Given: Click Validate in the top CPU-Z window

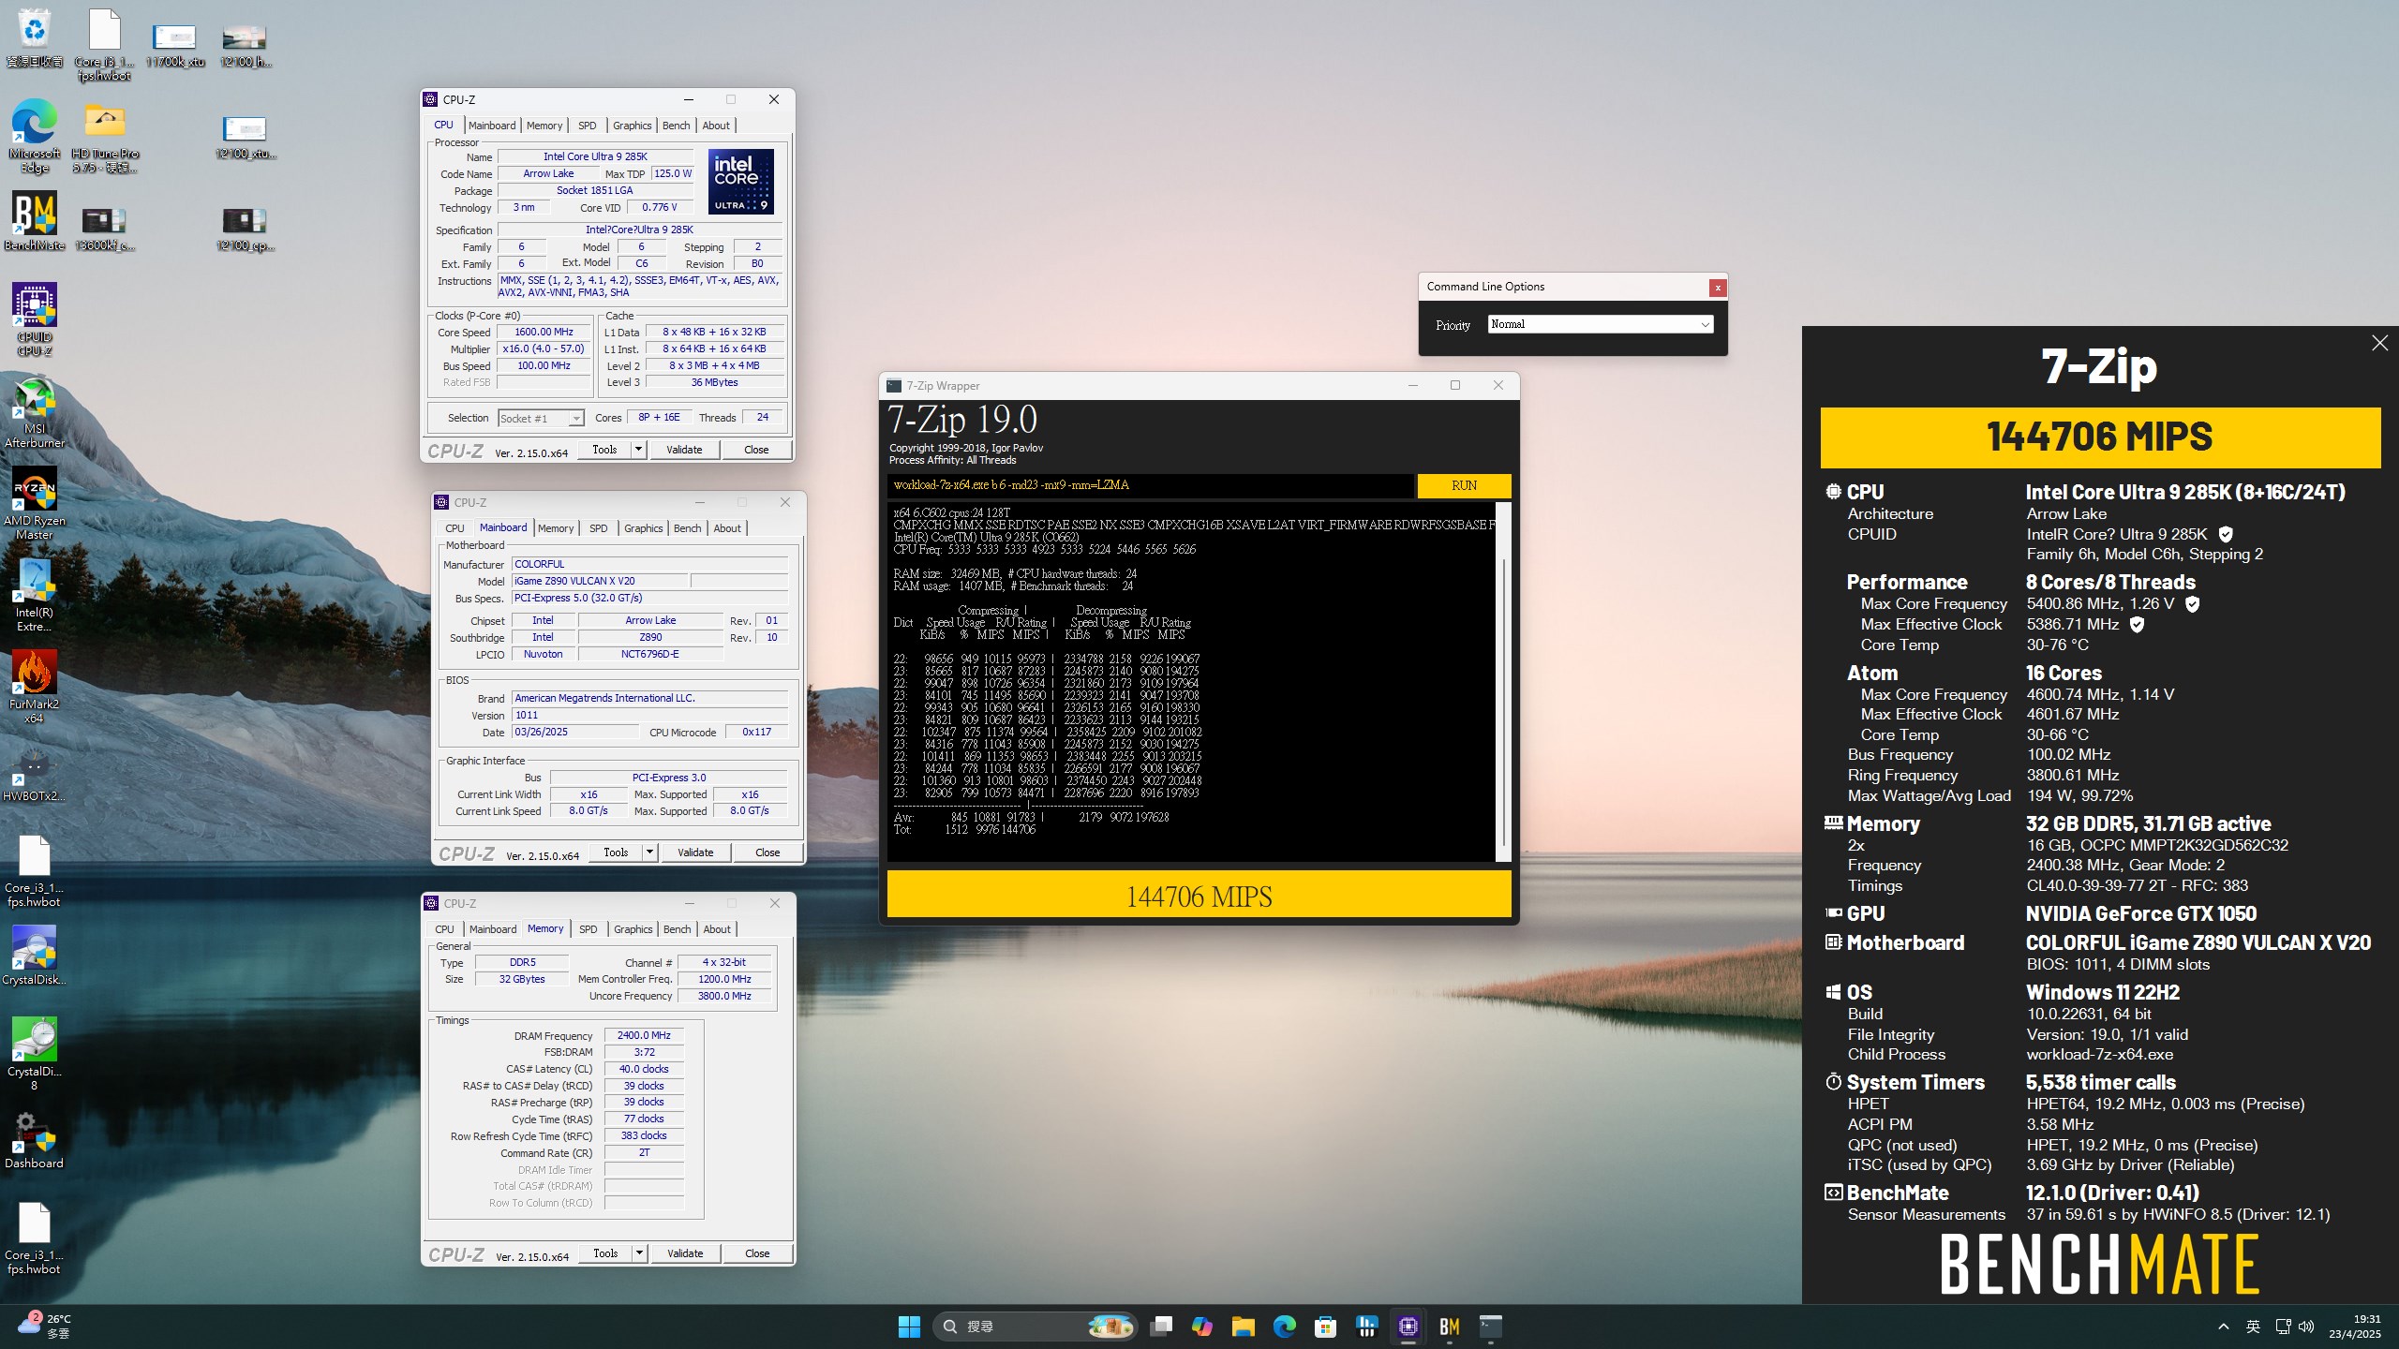Looking at the screenshot, I should click(684, 450).
